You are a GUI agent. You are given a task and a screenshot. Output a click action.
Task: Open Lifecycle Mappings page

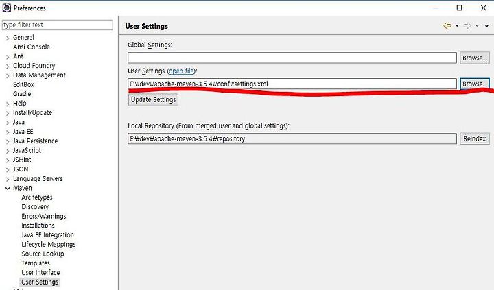49,244
